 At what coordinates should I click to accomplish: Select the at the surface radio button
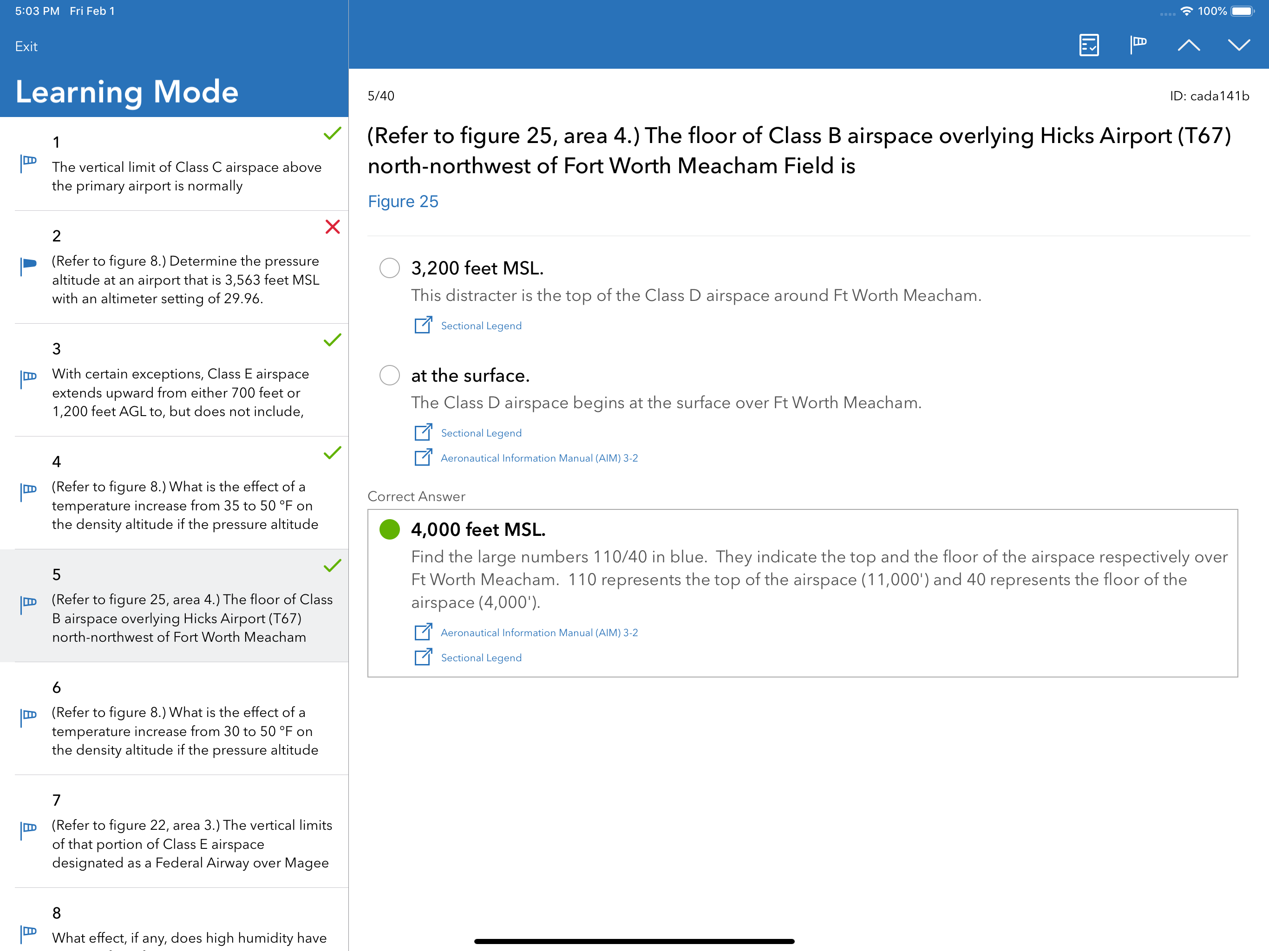coord(390,375)
